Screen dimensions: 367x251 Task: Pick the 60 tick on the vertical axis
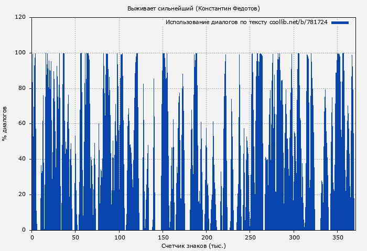22,124
